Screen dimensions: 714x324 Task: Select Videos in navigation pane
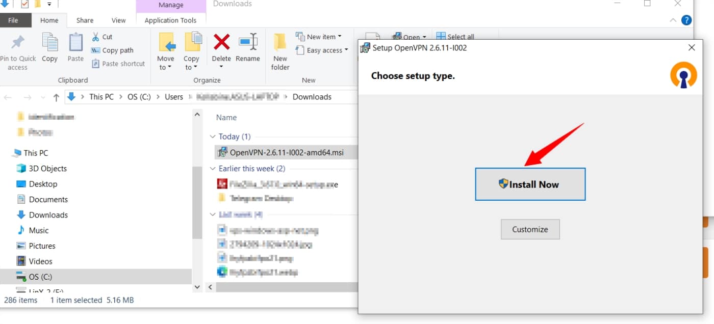pyautogui.click(x=41, y=261)
